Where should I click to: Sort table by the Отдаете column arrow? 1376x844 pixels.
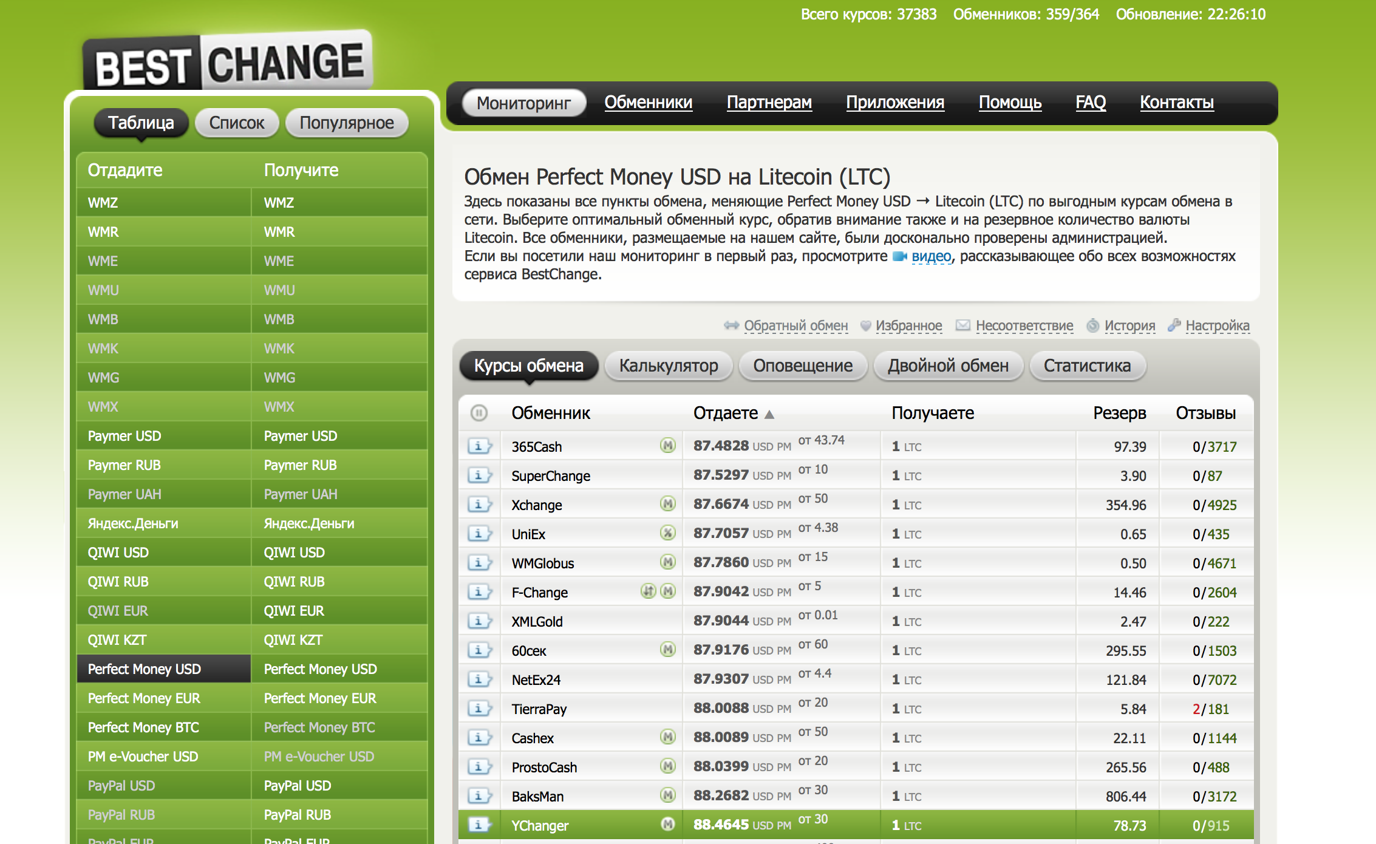(769, 415)
